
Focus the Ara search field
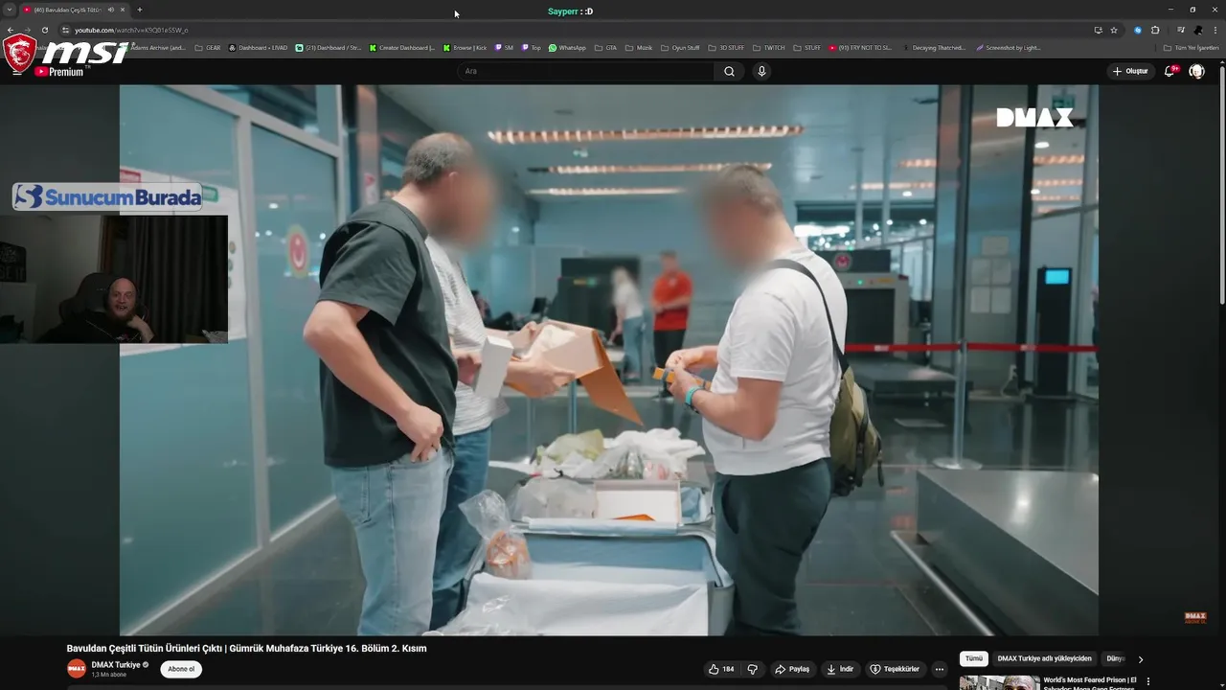click(x=586, y=71)
